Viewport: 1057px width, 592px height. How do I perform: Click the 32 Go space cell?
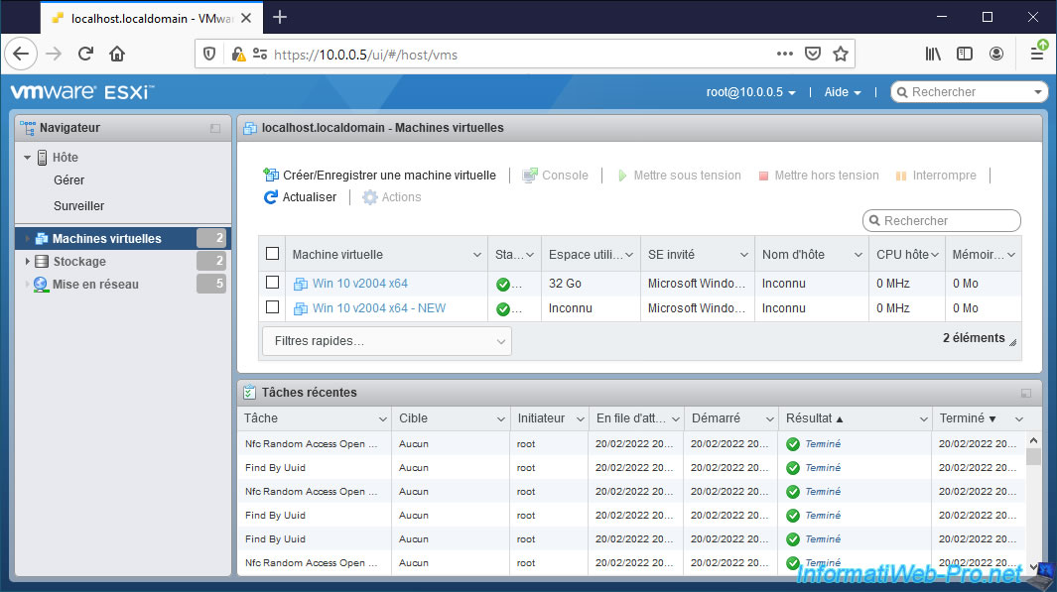pyautogui.click(x=591, y=284)
